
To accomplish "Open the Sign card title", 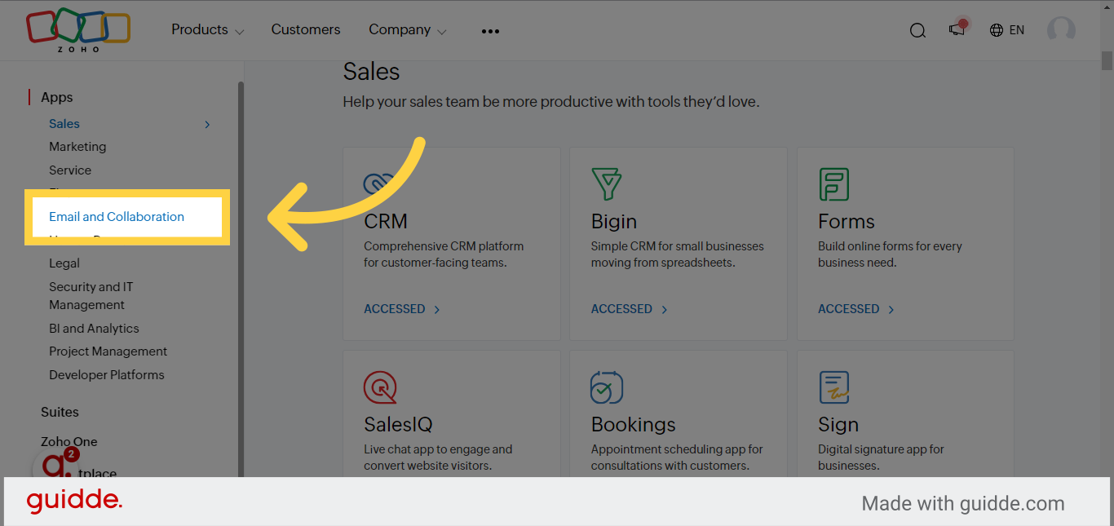I will click(x=838, y=425).
